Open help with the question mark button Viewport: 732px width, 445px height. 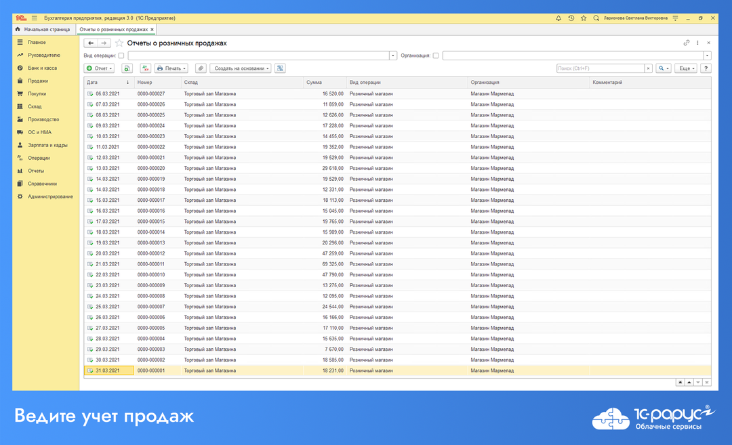tap(706, 68)
